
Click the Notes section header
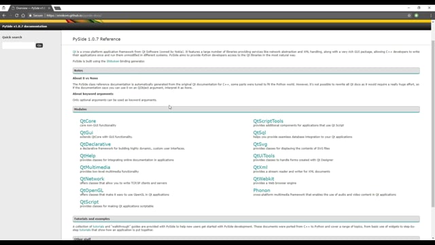[246, 71]
